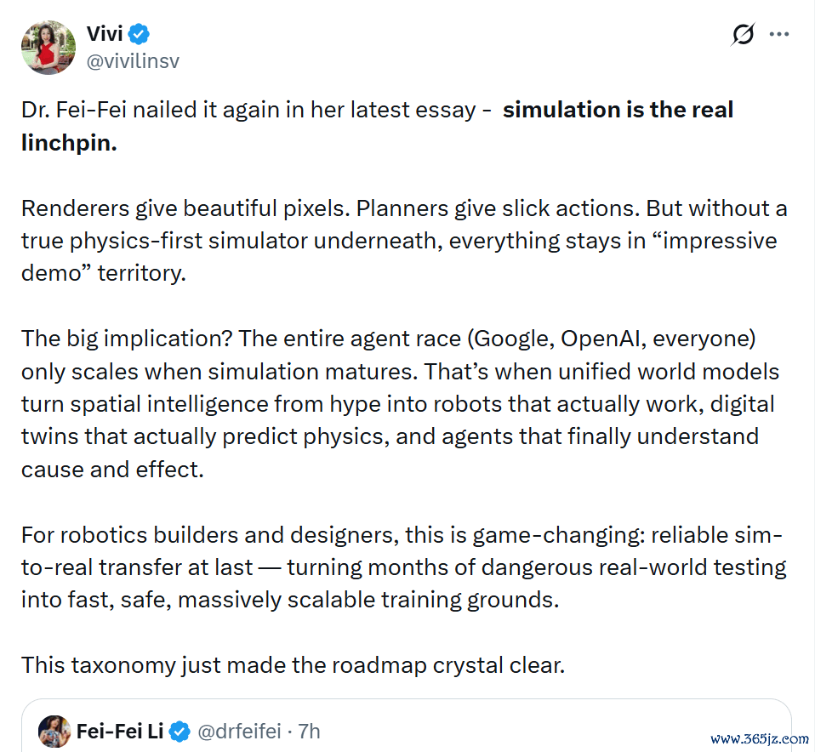Click the 'For robotics builders and designers' paragraph

point(404,567)
